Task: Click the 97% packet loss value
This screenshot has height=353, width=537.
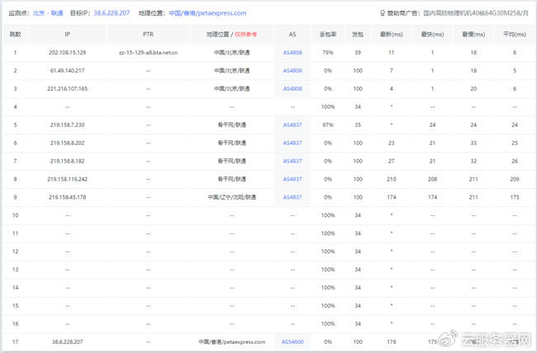Action: pyautogui.click(x=328, y=125)
